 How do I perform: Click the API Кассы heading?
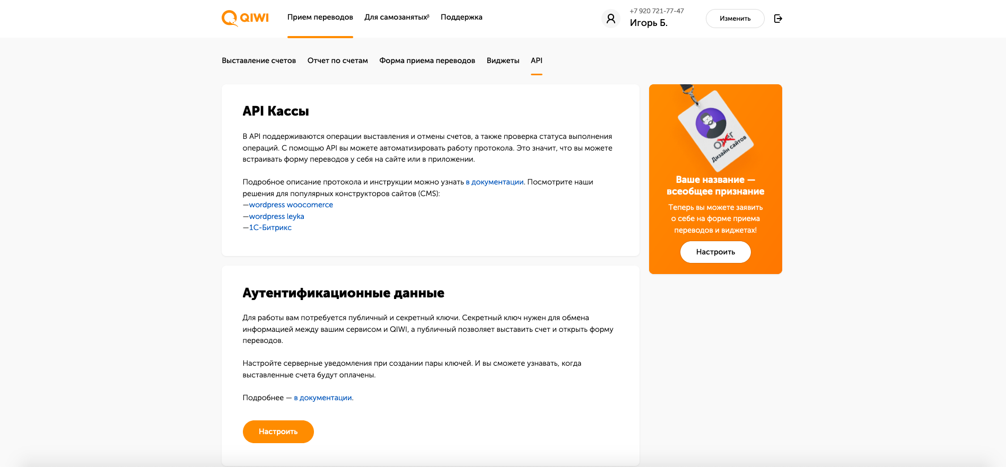coord(276,111)
